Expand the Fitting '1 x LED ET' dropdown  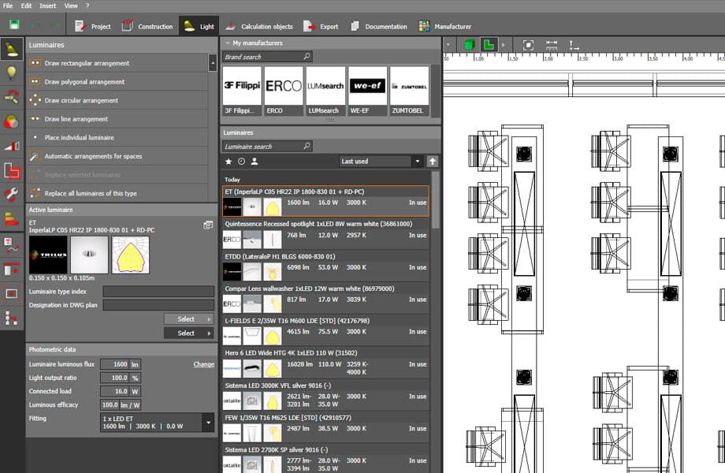208,423
